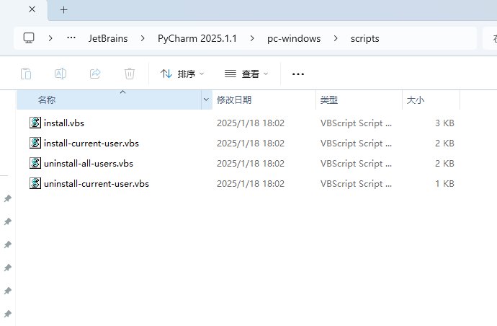Expand chevron next to the This PC icon
This screenshot has height=326, width=497.
pos(50,38)
